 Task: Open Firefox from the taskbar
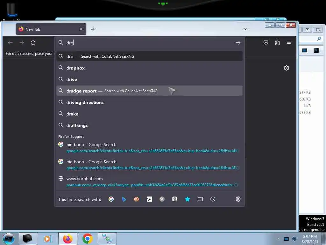(x=68, y=239)
